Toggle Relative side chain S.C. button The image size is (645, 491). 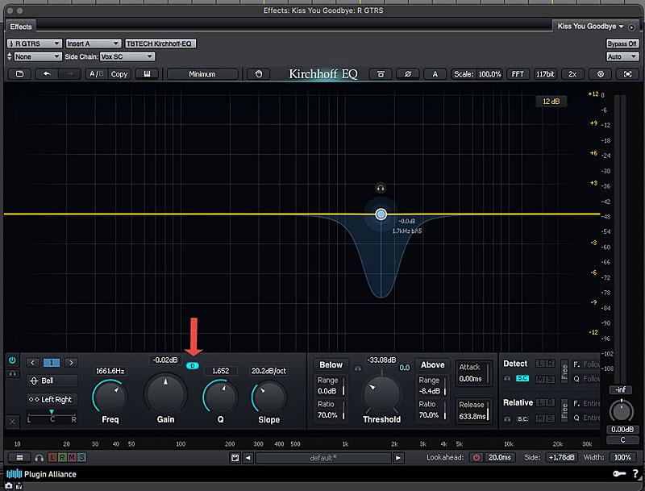[522, 418]
